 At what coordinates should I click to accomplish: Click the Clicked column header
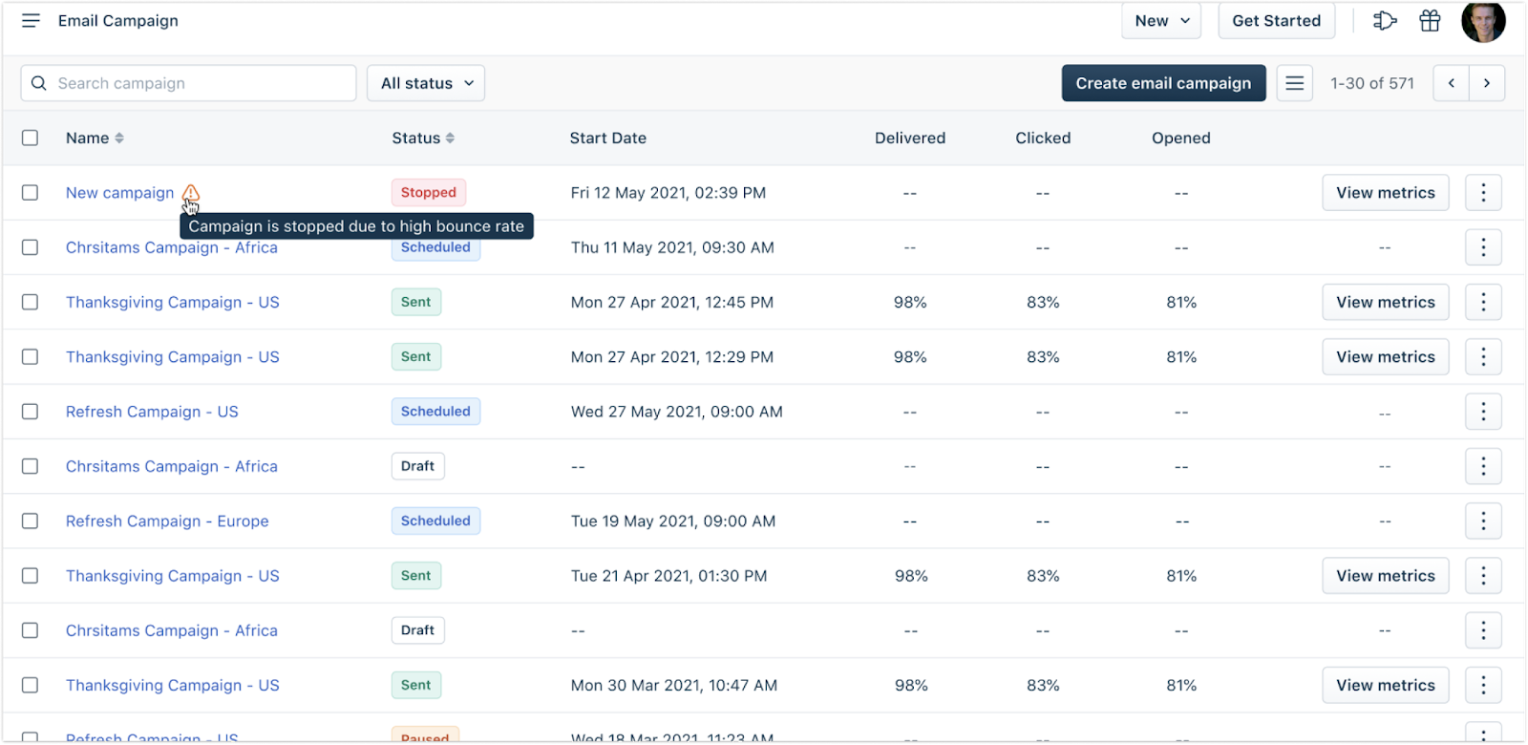click(1043, 138)
